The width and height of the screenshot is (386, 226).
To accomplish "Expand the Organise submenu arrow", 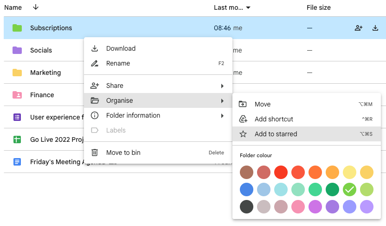I will point(222,100).
